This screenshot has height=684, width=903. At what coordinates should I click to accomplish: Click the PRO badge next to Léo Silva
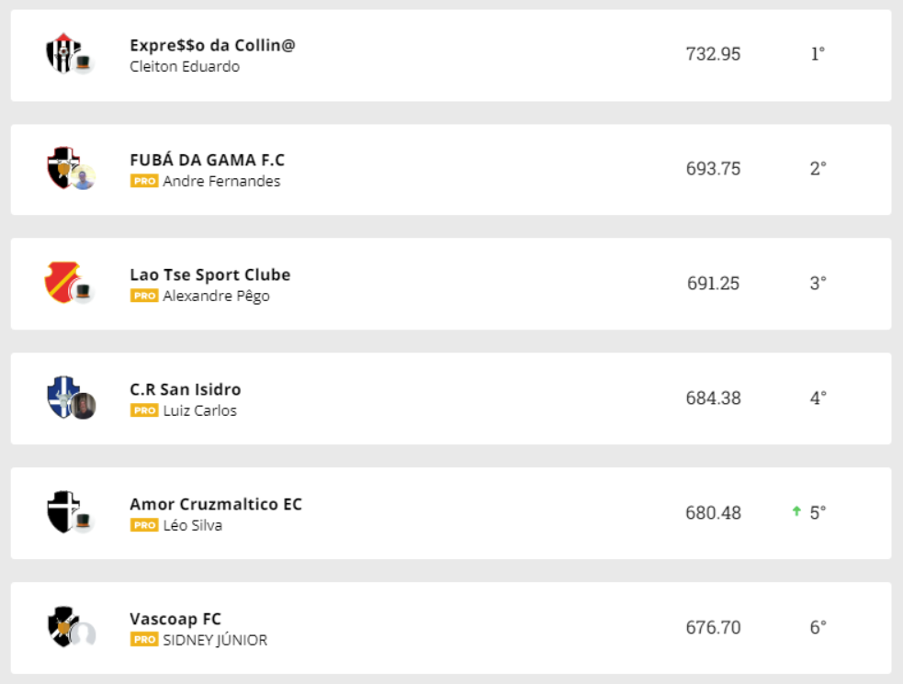[x=144, y=525]
